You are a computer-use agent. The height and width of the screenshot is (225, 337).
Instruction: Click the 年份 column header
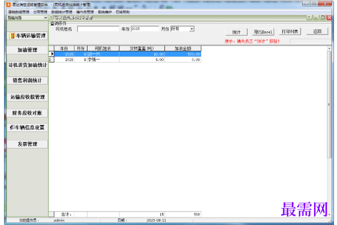click(64, 48)
